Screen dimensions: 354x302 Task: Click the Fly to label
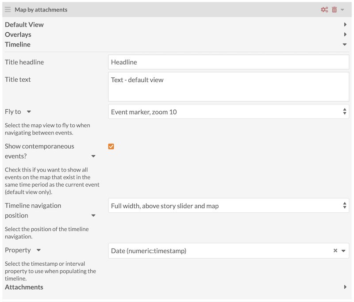(13, 111)
